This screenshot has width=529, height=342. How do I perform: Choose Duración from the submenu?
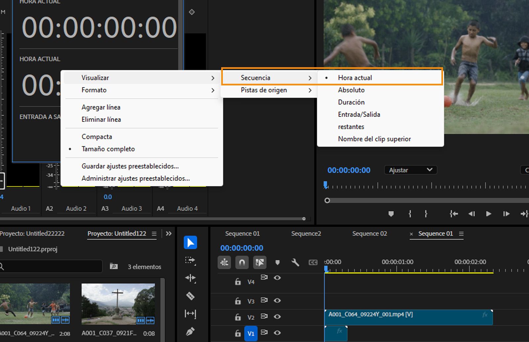pyautogui.click(x=351, y=102)
